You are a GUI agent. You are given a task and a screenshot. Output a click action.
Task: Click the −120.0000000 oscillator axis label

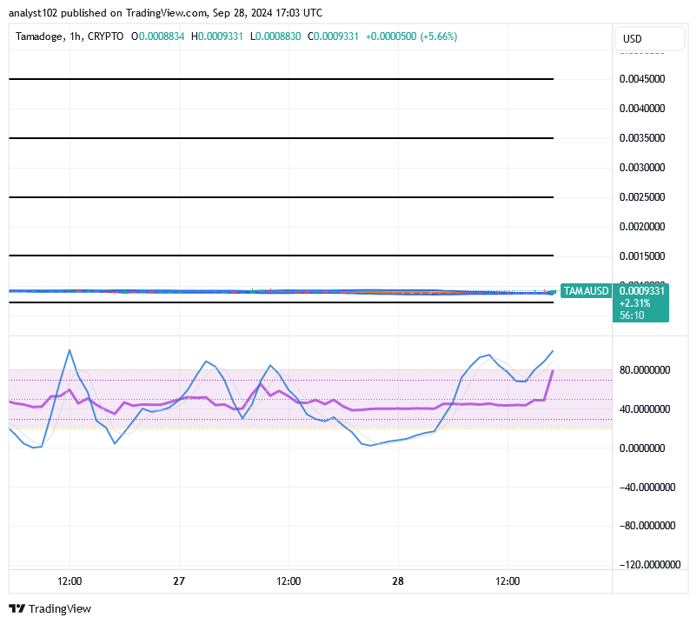647,565
